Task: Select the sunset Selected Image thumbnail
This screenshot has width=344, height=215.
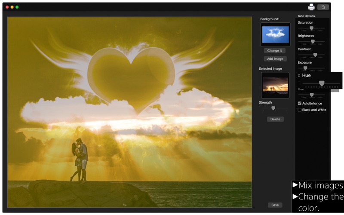Action: click(275, 85)
